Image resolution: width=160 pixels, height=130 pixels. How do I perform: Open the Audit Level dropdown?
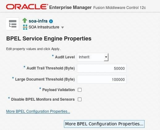(93, 57)
